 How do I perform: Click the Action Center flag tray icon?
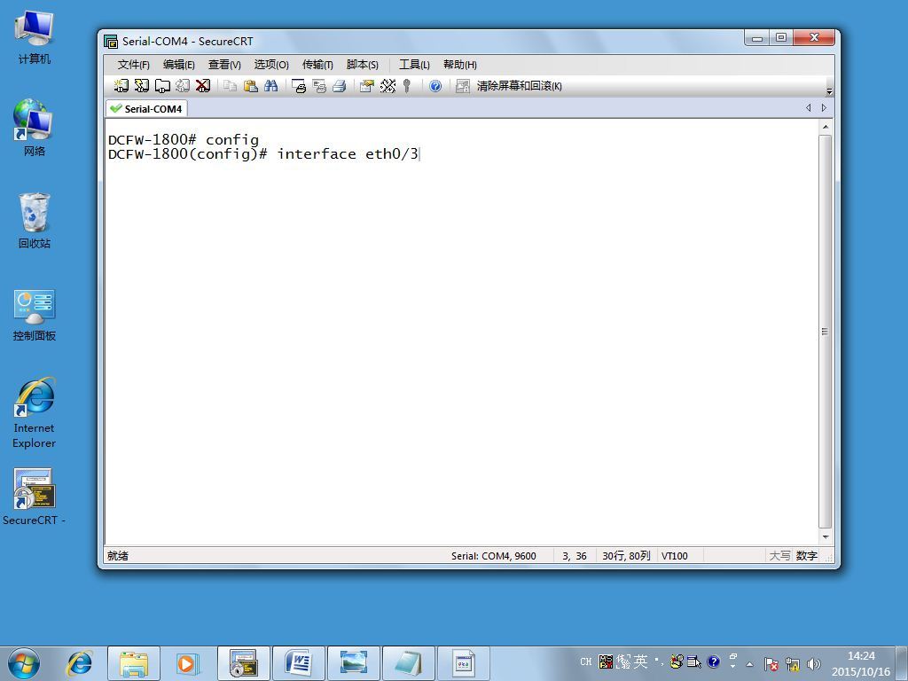(771, 663)
